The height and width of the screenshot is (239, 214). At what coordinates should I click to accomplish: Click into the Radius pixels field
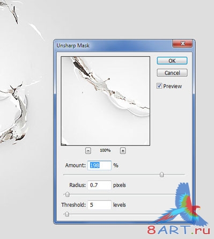click(x=99, y=185)
